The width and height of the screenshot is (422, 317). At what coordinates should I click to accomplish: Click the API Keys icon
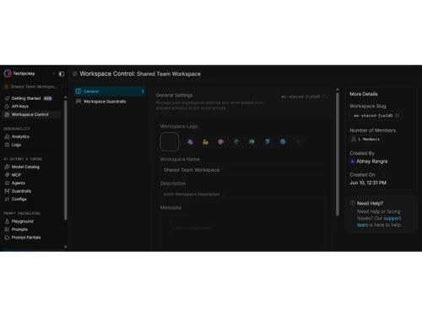(7, 107)
